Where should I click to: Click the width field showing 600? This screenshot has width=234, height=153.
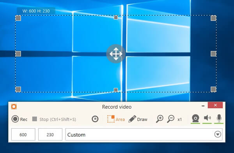(23, 134)
